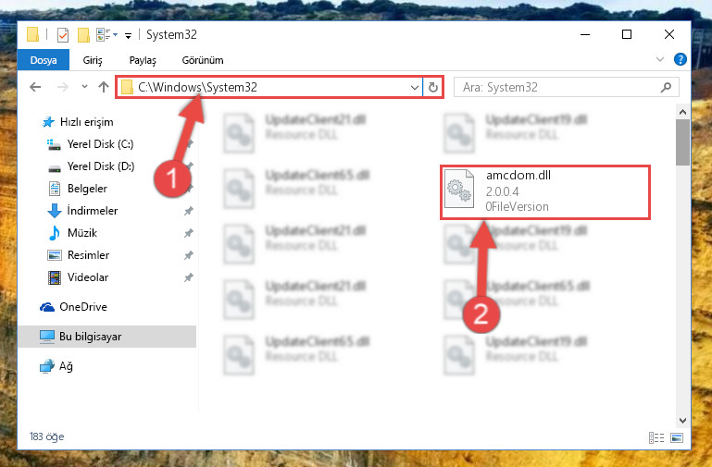Image resolution: width=712 pixels, height=467 pixels.
Task: Click Properties icon in quick access toolbar
Action: pos(63,35)
